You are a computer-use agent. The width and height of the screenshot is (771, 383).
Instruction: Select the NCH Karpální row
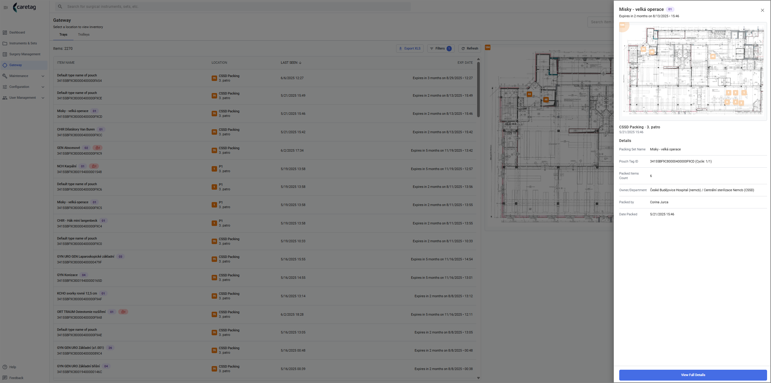pos(265,169)
